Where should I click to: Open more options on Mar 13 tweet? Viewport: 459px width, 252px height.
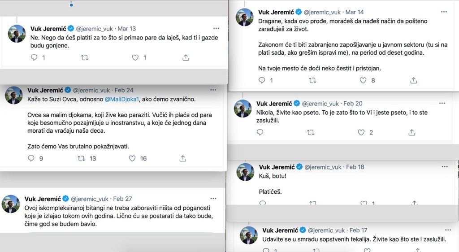(x=216, y=28)
